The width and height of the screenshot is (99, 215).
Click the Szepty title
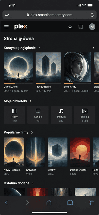coord(52,170)
